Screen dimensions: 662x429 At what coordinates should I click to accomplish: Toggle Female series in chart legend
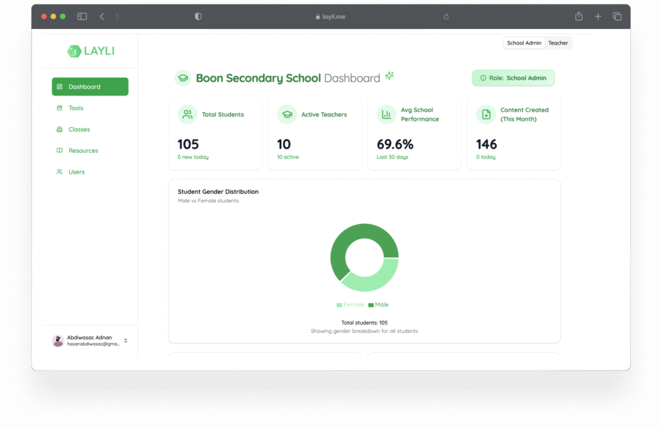coord(350,304)
